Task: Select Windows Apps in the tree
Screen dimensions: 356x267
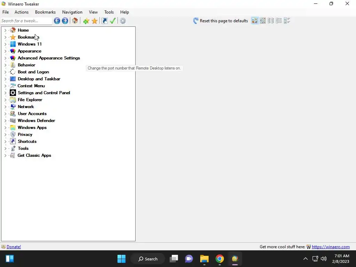Action: point(32,128)
